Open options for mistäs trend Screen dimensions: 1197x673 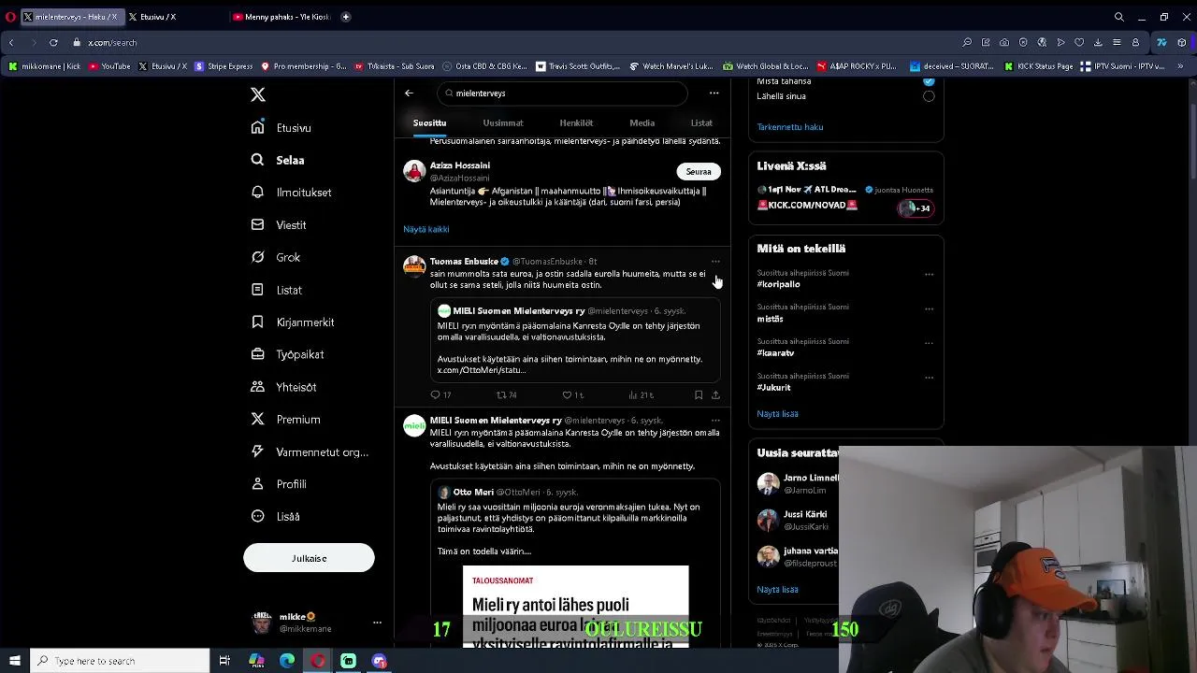click(929, 308)
